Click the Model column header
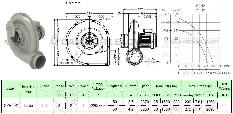The height and width of the screenshot is (114, 233). [11, 89]
